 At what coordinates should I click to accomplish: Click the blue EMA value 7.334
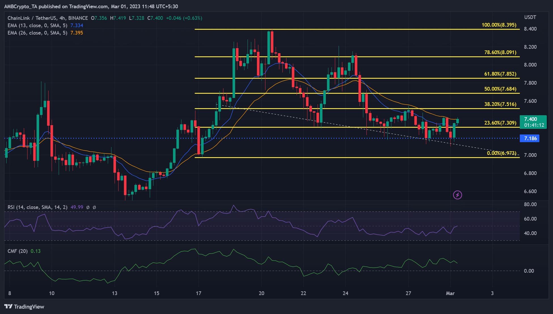pos(77,25)
